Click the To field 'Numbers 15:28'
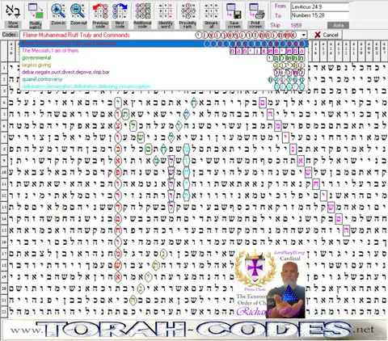The height and width of the screenshot is (341, 388). tap(320, 15)
